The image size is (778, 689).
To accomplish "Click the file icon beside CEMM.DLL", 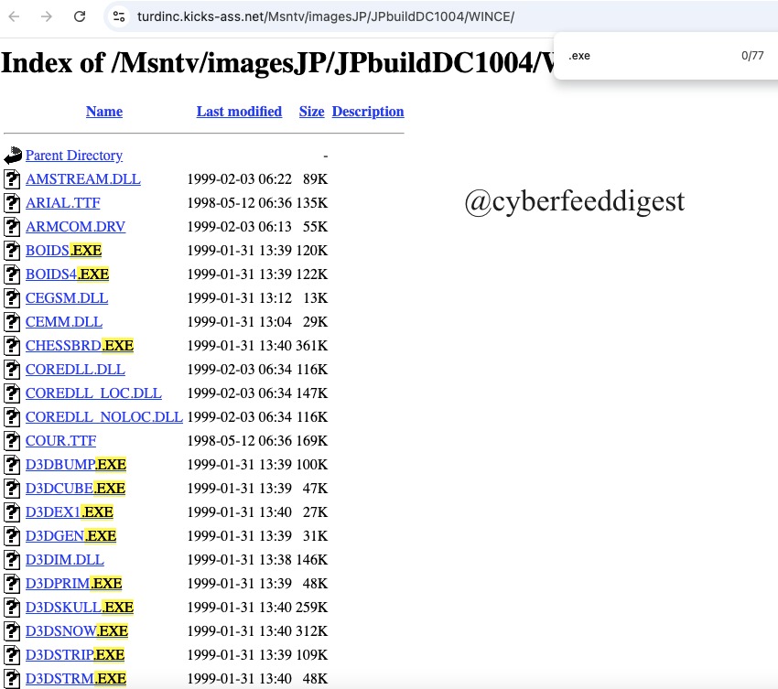I will (12, 322).
